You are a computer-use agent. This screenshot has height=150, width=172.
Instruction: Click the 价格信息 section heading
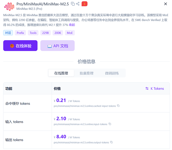86,61
